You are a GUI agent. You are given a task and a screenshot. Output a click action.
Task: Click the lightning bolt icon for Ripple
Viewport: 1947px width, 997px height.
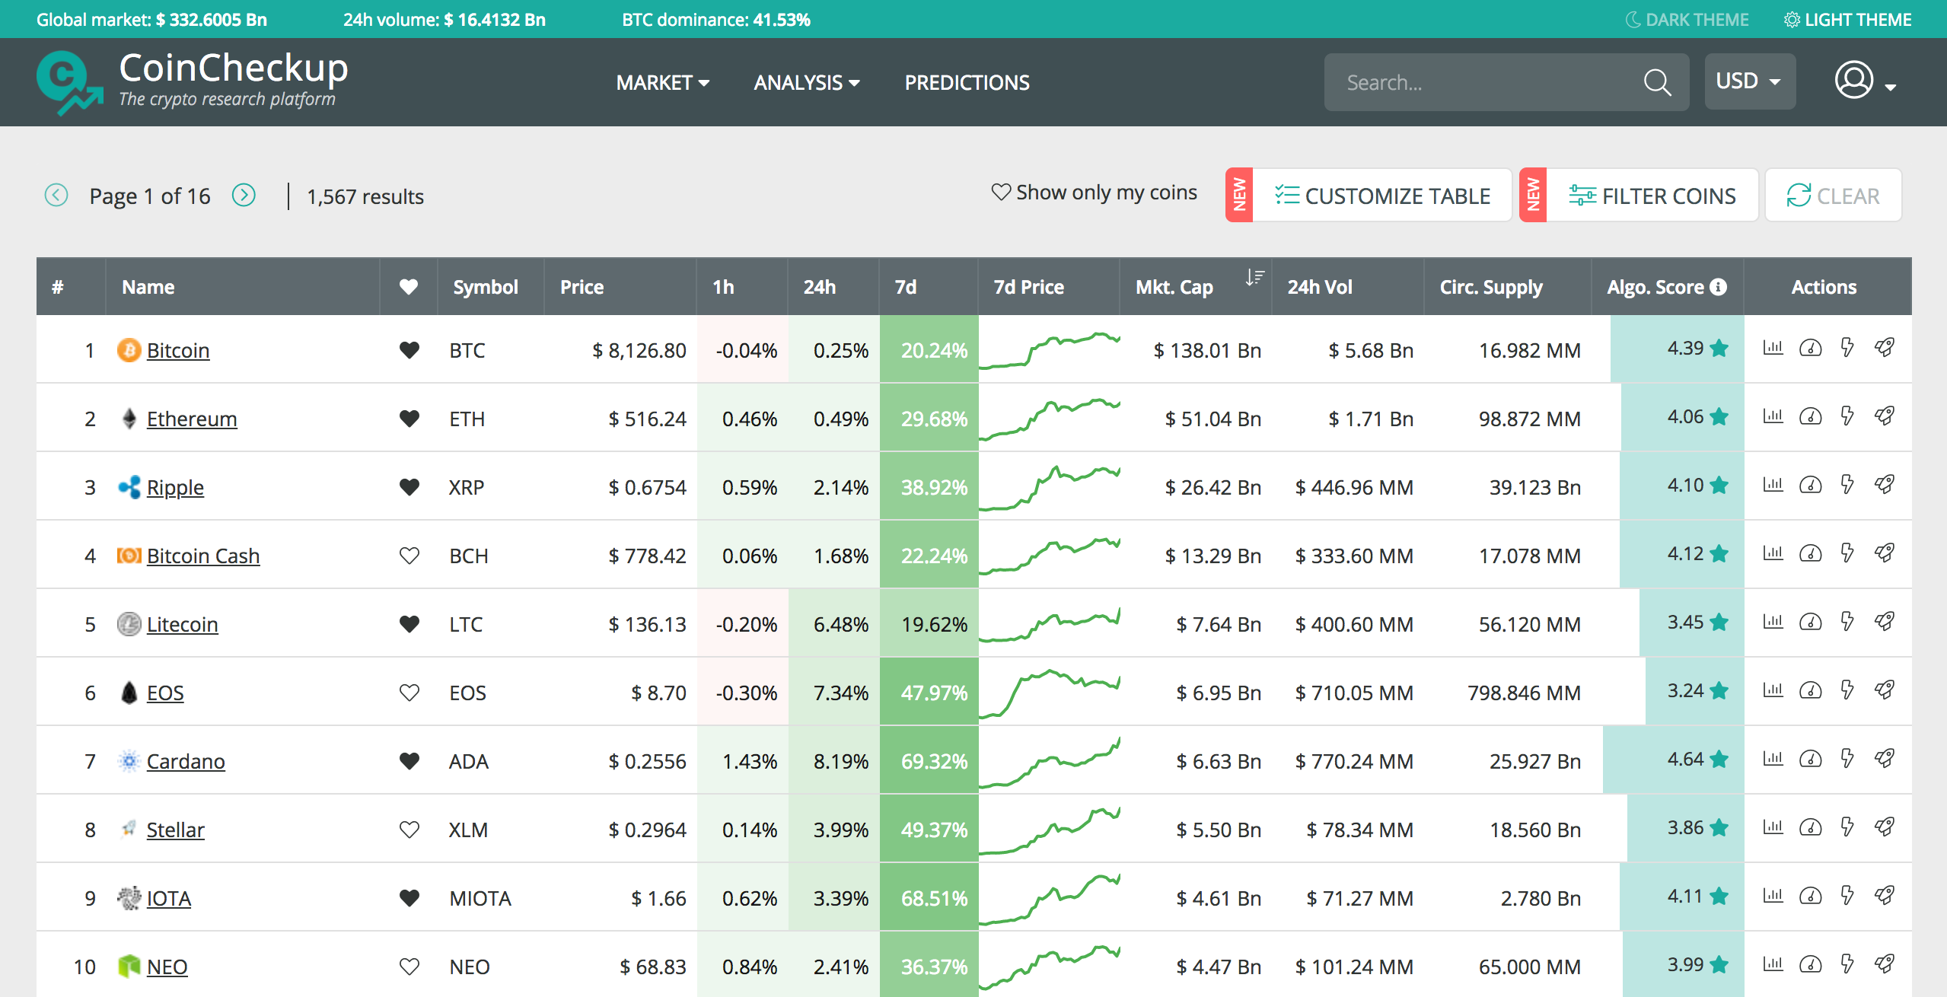[1847, 485]
